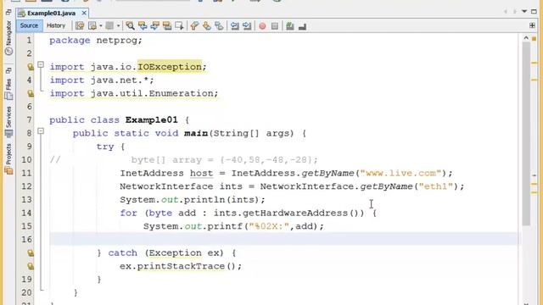Click the Find Selection magnifier icon
Image resolution: width=543 pixels, height=305 pixels.
(x=130, y=26)
